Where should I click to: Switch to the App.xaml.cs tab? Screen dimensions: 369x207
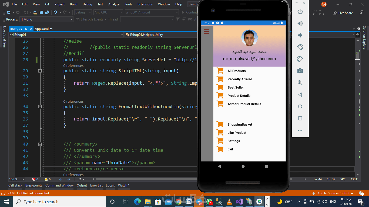[43, 29]
